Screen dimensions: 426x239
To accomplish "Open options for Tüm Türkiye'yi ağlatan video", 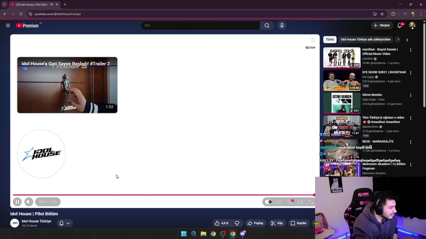I will point(410,118).
